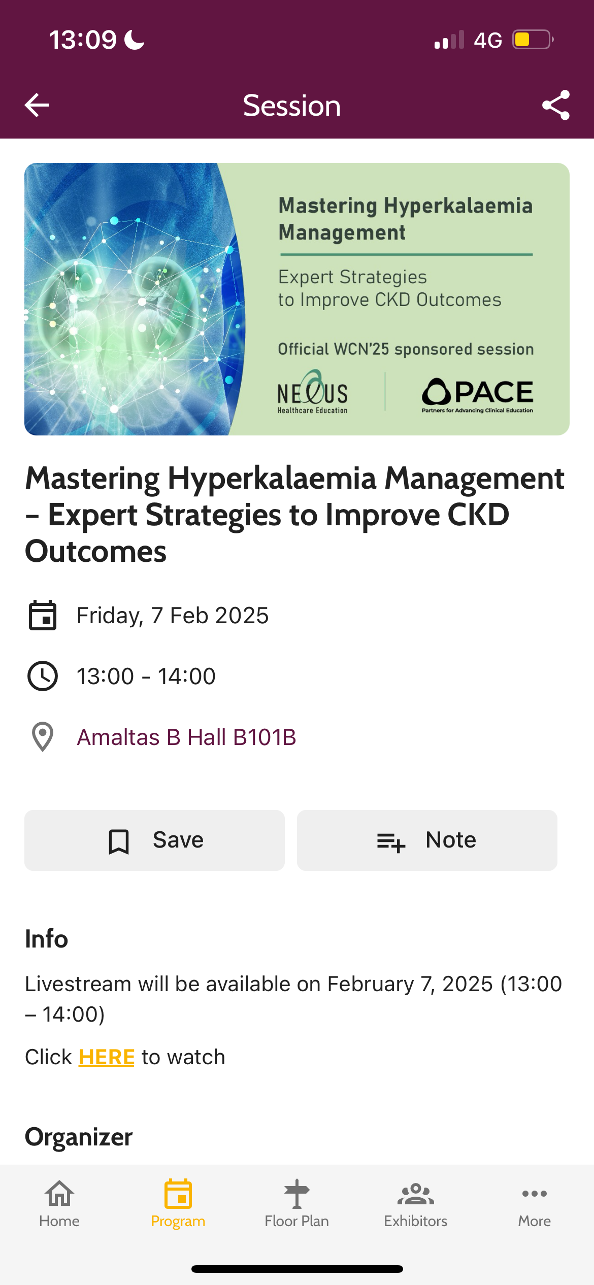Tap the share icon in header
Screen dimensions: 594x1285
tap(556, 105)
